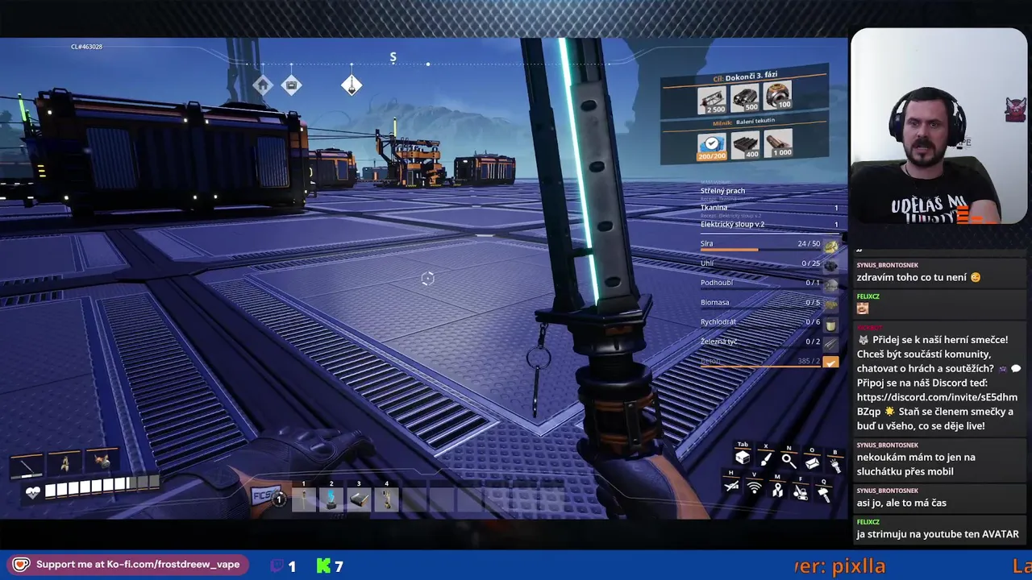Click the hotbar number 1 dial indicator
The height and width of the screenshot is (580, 1032).
278,499
